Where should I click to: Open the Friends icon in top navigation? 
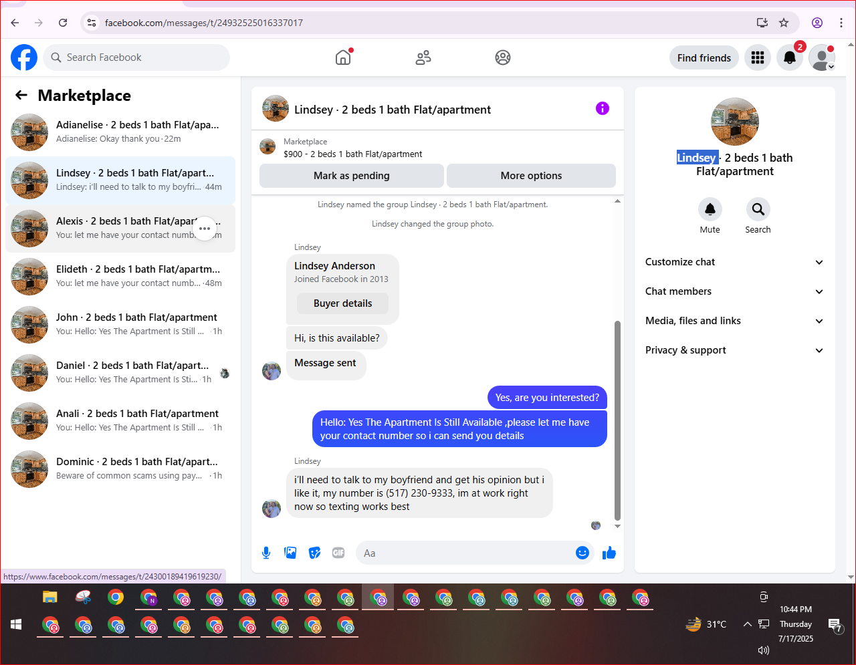(423, 57)
